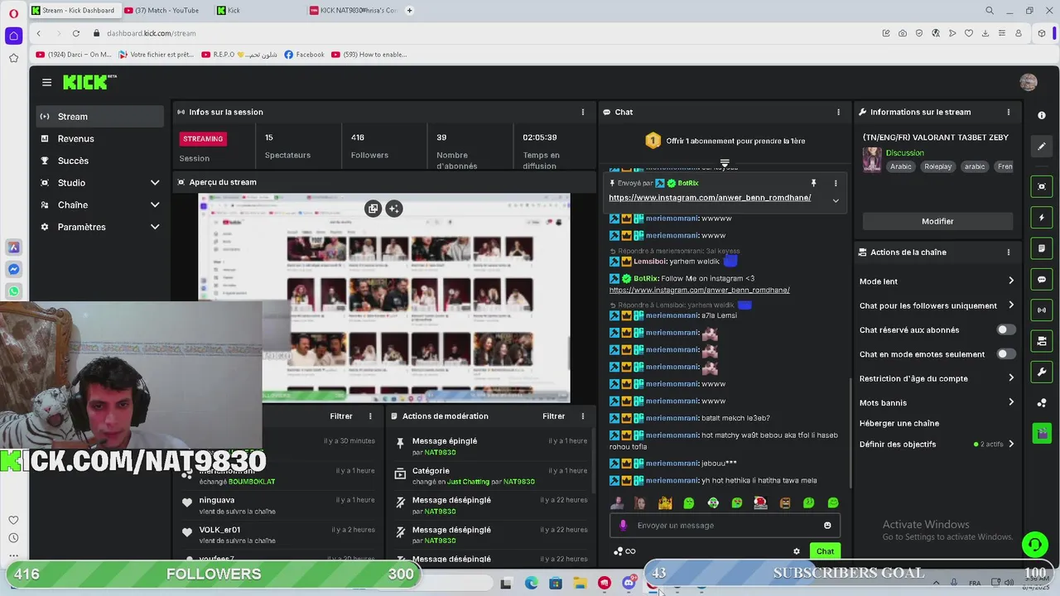The image size is (1060, 596).
Task: Open the info icon in right rail
Action: click(1042, 115)
